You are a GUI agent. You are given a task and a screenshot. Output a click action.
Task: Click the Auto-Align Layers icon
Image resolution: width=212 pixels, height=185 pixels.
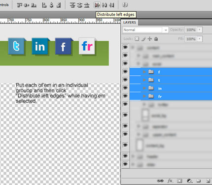coord(125,5)
